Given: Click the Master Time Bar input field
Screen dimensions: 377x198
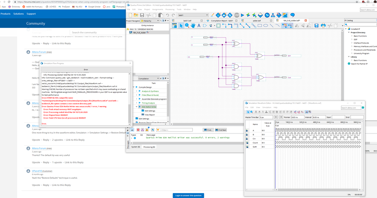Looking at the screenshot, I should pos(266,117).
